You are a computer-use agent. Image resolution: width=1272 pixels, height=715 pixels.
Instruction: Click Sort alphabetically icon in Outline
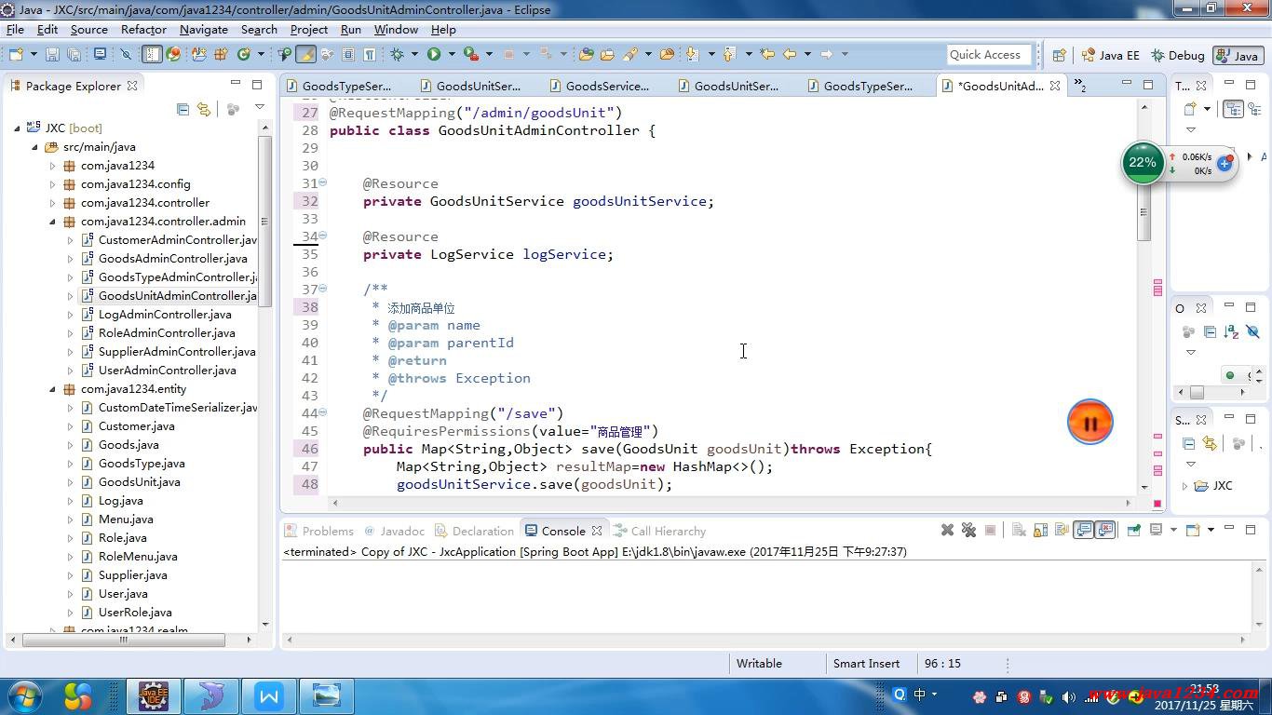pos(1231,331)
